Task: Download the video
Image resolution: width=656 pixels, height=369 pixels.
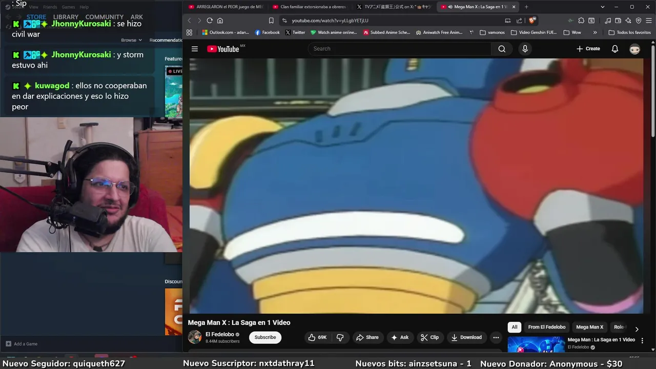Action: tap(466, 337)
